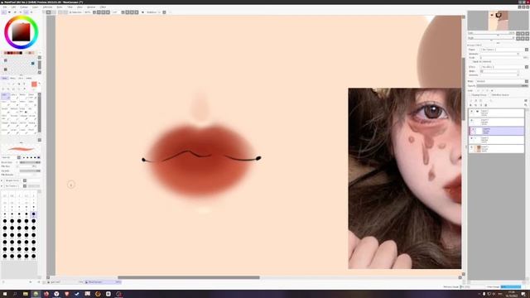Click the last zoom button before rotation angle

coord(108,12)
